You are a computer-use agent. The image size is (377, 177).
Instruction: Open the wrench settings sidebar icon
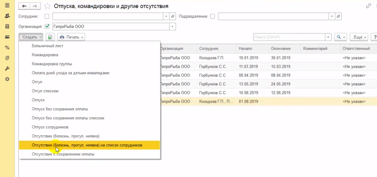tap(7, 69)
